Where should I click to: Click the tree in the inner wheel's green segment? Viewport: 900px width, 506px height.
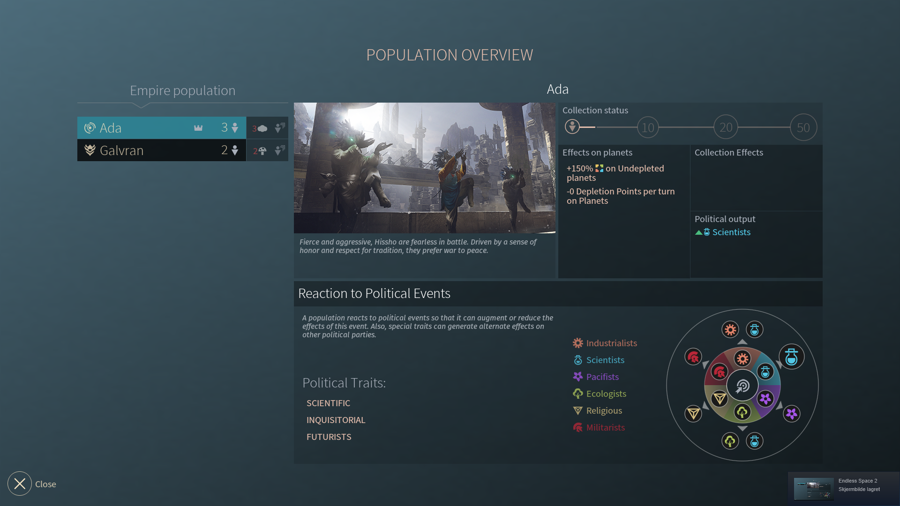(742, 412)
